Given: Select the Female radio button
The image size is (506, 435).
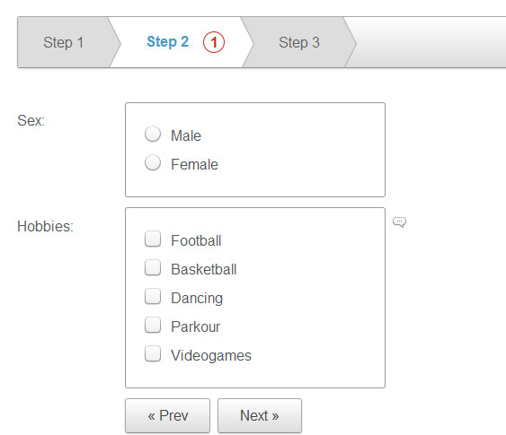Looking at the screenshot, I should 153,162.
